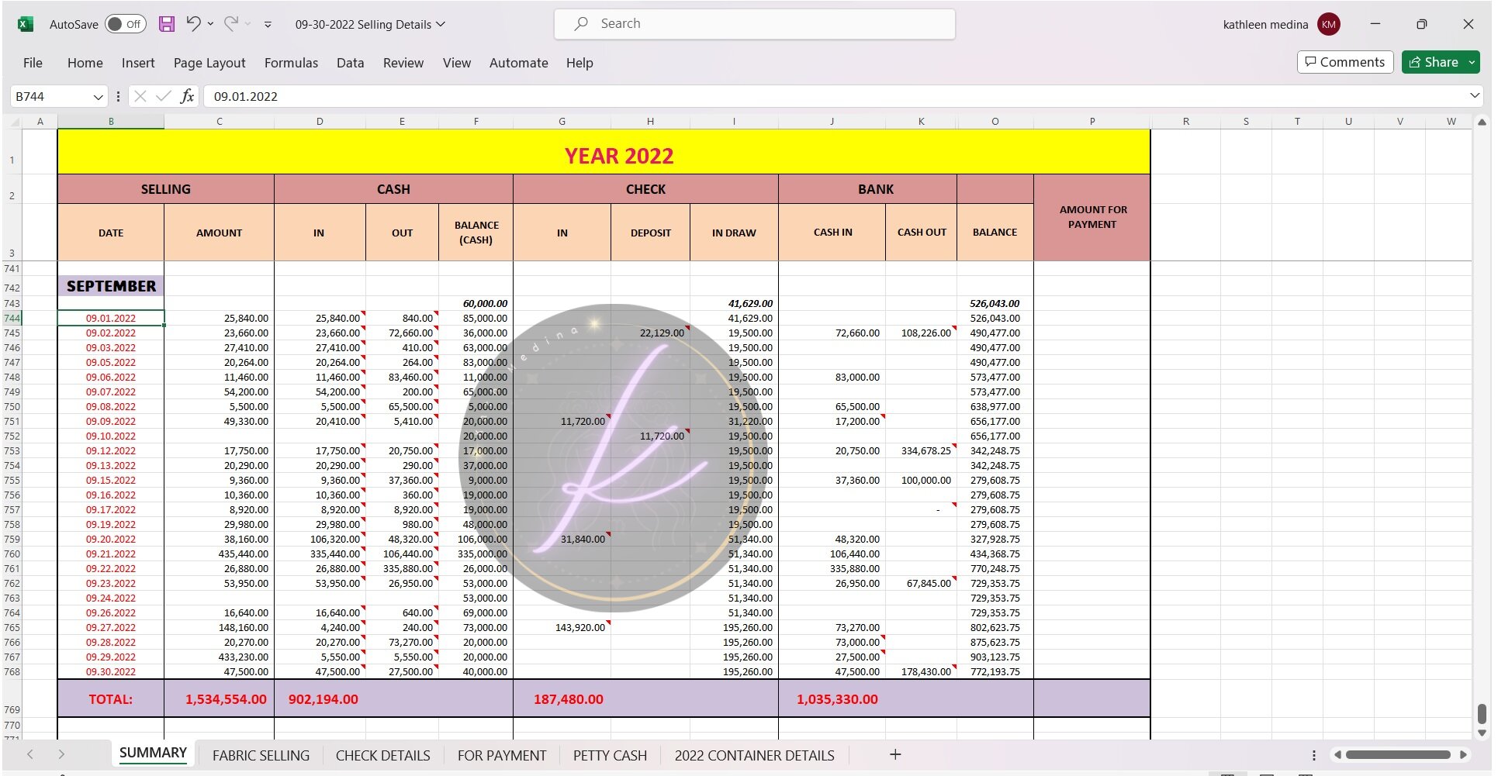Click the green Share button

point(1434,62)
